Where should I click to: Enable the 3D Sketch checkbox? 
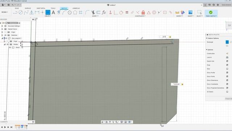coord(227,92)
